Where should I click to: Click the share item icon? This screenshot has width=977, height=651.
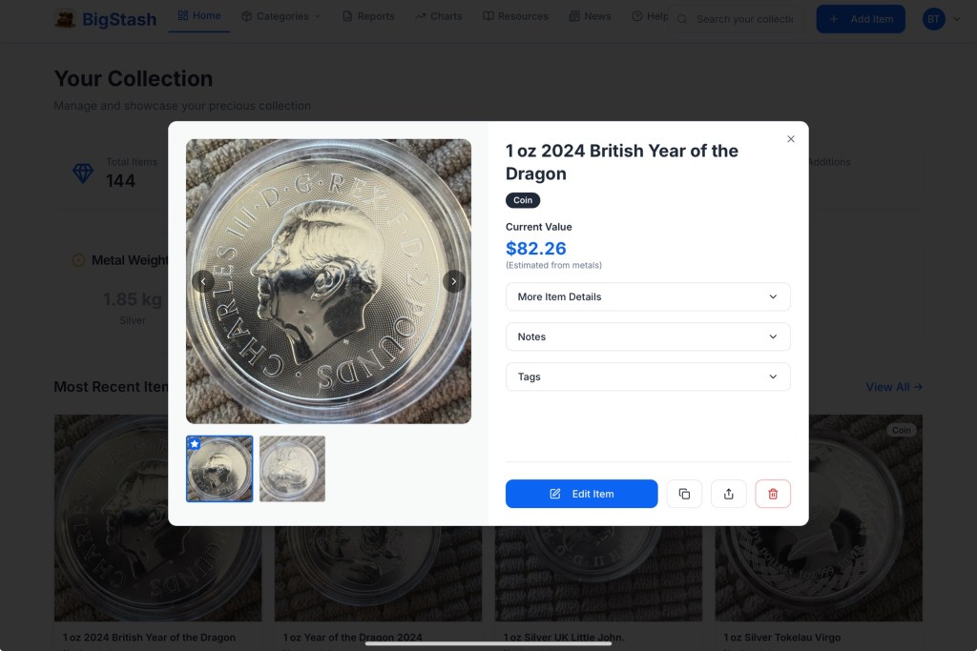click(x=729, y=494)
